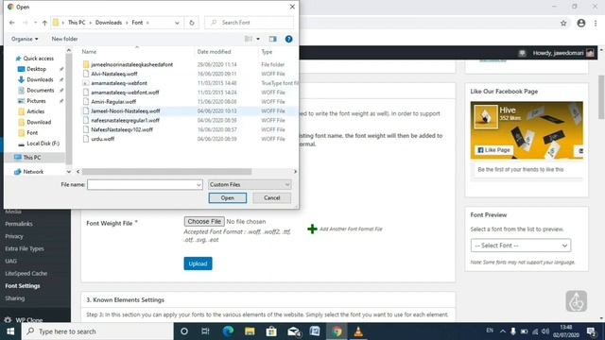Viewport: 605px width, 340px height.
Task: Open the WP Clone gear menu item
Action: click(x=23, y=319)
